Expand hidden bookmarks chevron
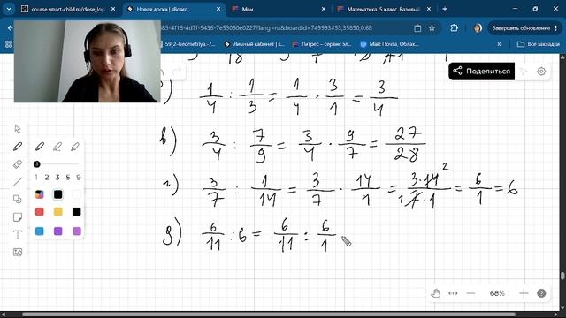Image resolution: width=566 pixels, height=318 pixels. pos(500,44)
